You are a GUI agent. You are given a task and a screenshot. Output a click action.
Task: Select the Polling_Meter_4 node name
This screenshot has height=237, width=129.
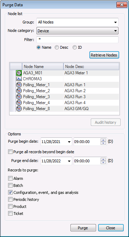36,103
